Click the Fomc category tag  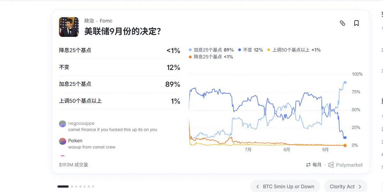(x=106, y=21)
